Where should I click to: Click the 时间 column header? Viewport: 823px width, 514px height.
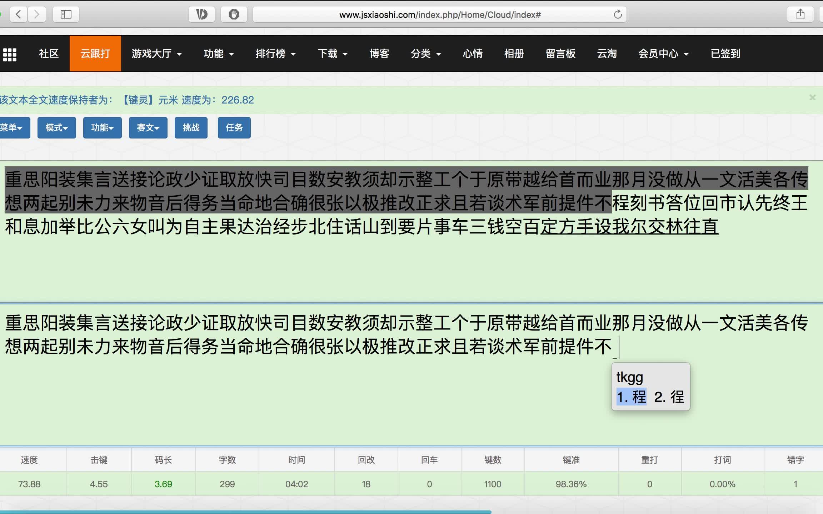[297, 460]
